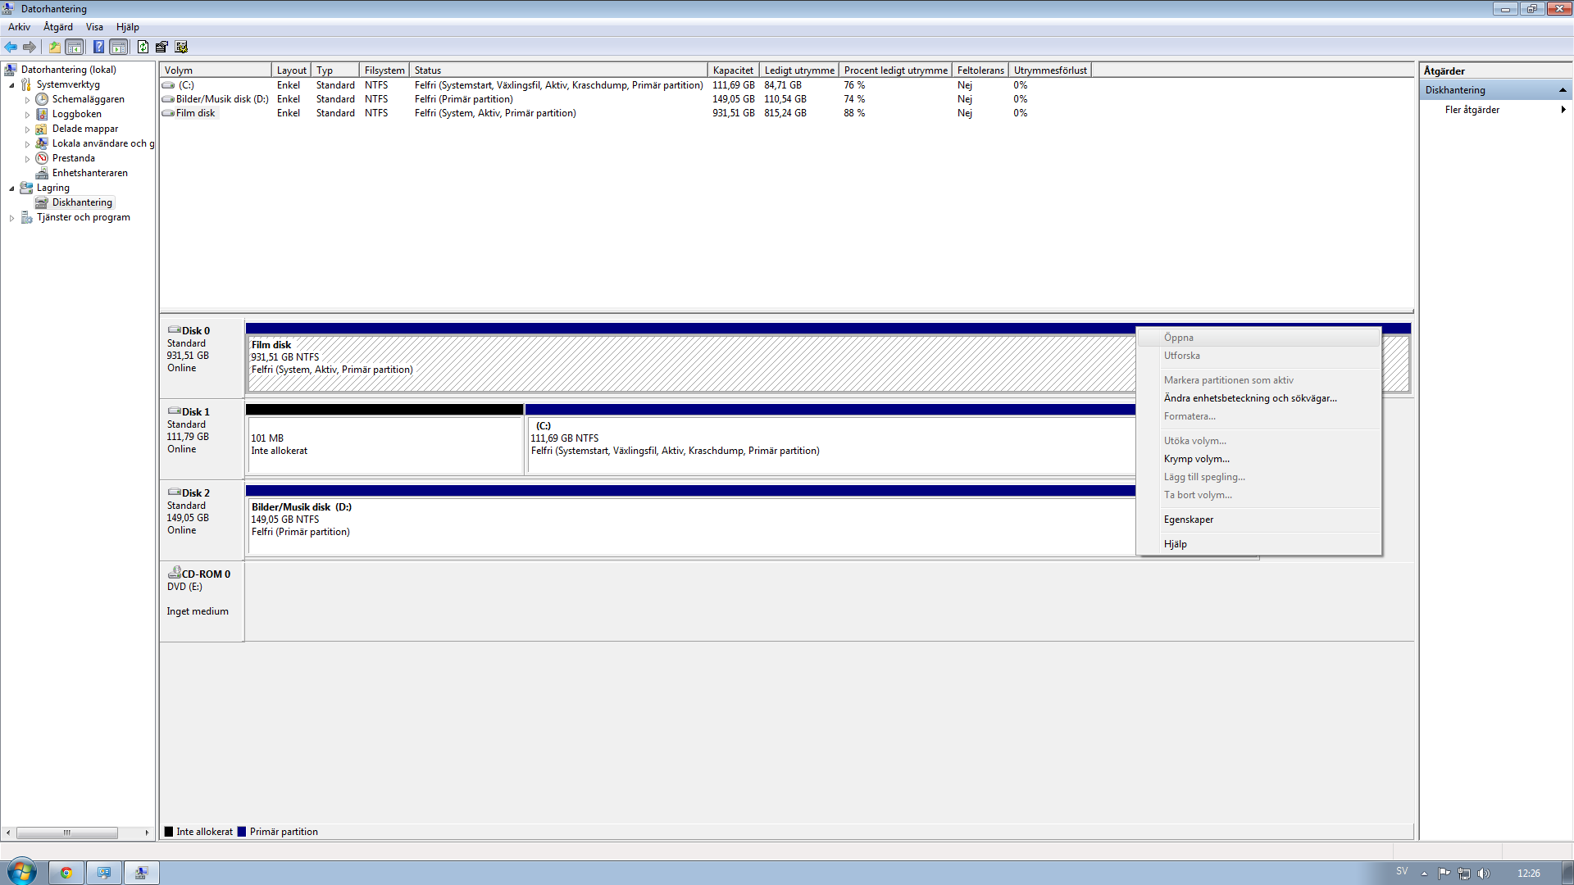
Task: Sort by the Status column header
Action: (x=559, y=70)
